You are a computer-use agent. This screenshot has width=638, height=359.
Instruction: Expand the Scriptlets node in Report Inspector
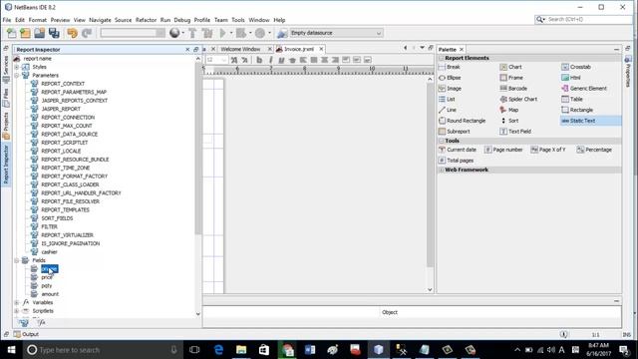(17, 311)
